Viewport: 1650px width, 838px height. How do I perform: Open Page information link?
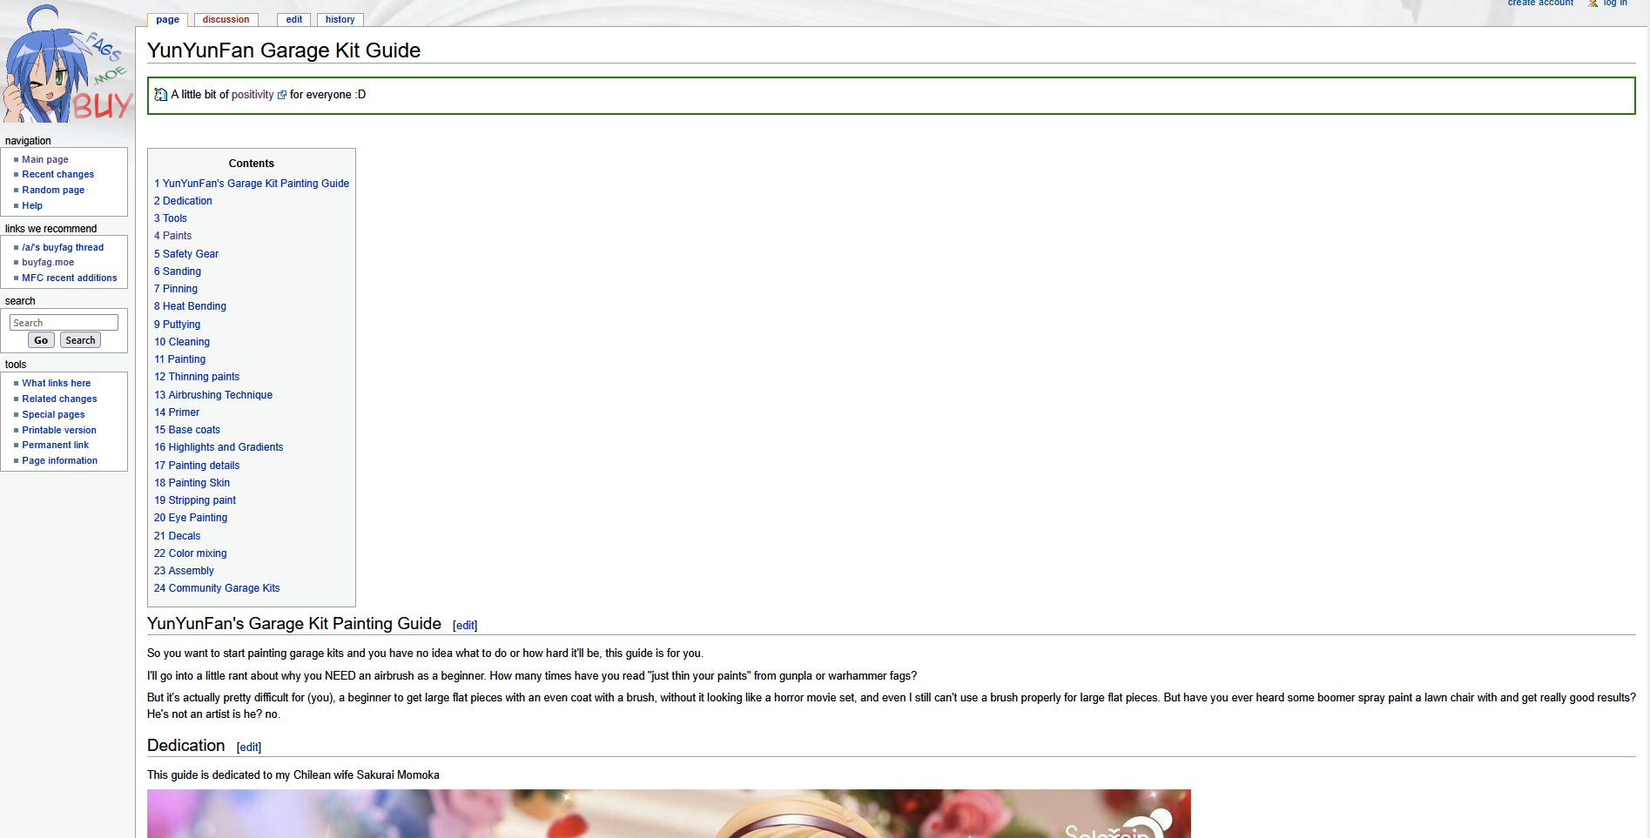click(x=60, y=460)
